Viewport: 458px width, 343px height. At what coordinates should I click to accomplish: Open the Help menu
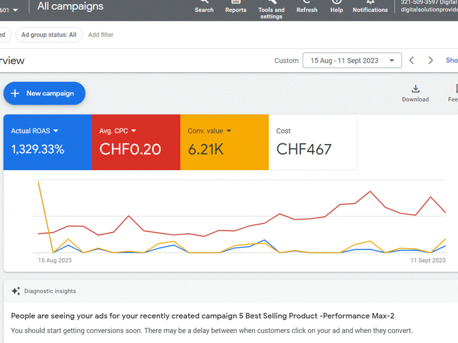(337, 7)
